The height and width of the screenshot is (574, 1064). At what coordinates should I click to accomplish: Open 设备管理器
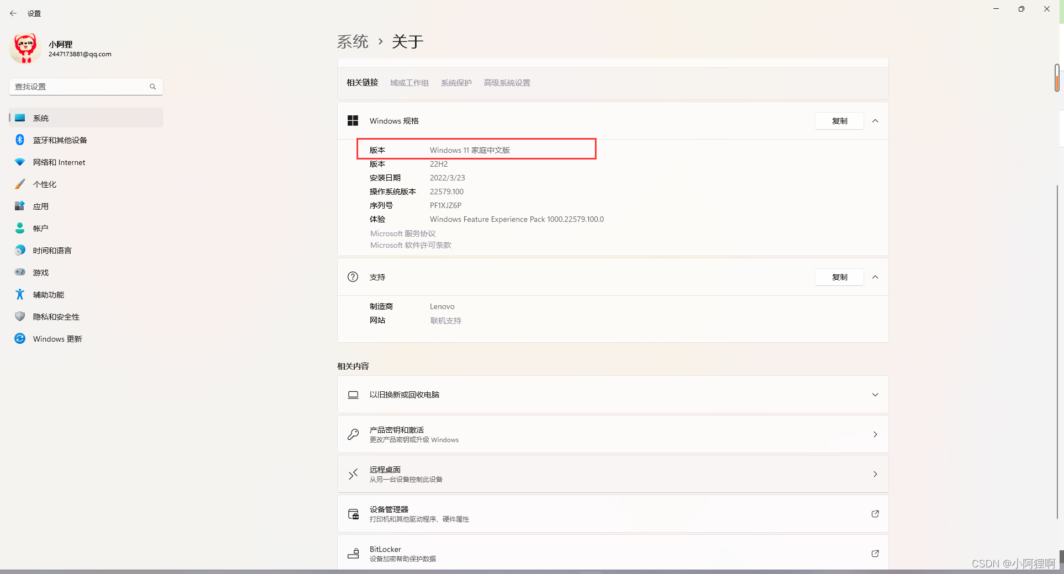point(613,514)
